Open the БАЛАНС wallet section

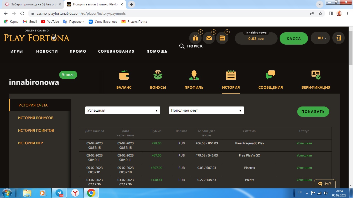(x=124, y=80)
